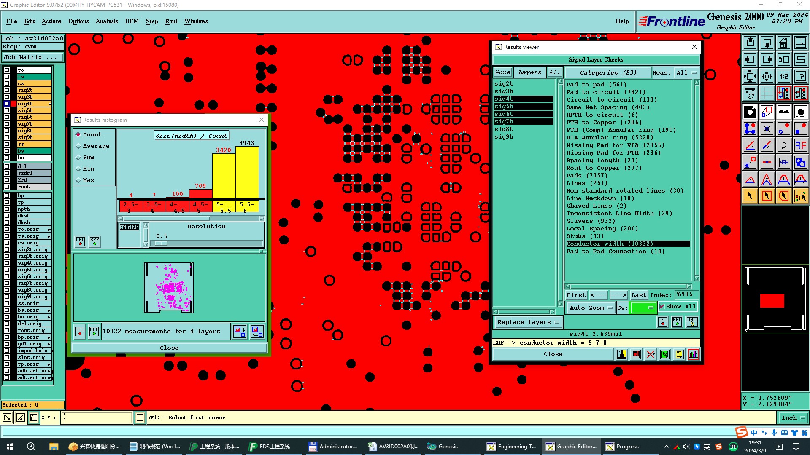The height and width of the screenshot is (455, 810).
Task: Click the First result button
Action: [576, 295]
